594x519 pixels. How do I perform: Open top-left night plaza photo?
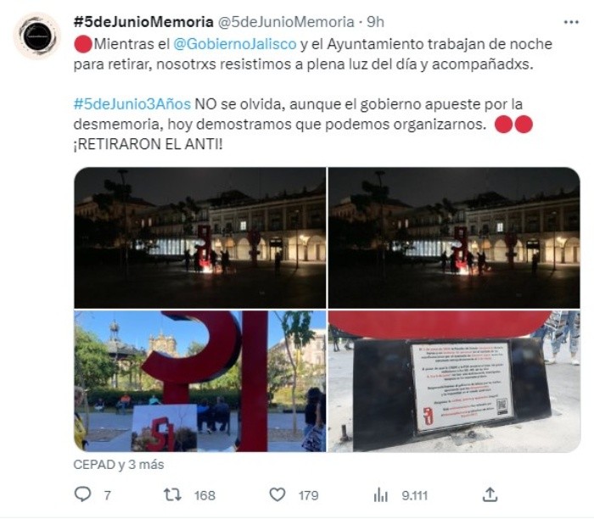click(x=200, y=237)
